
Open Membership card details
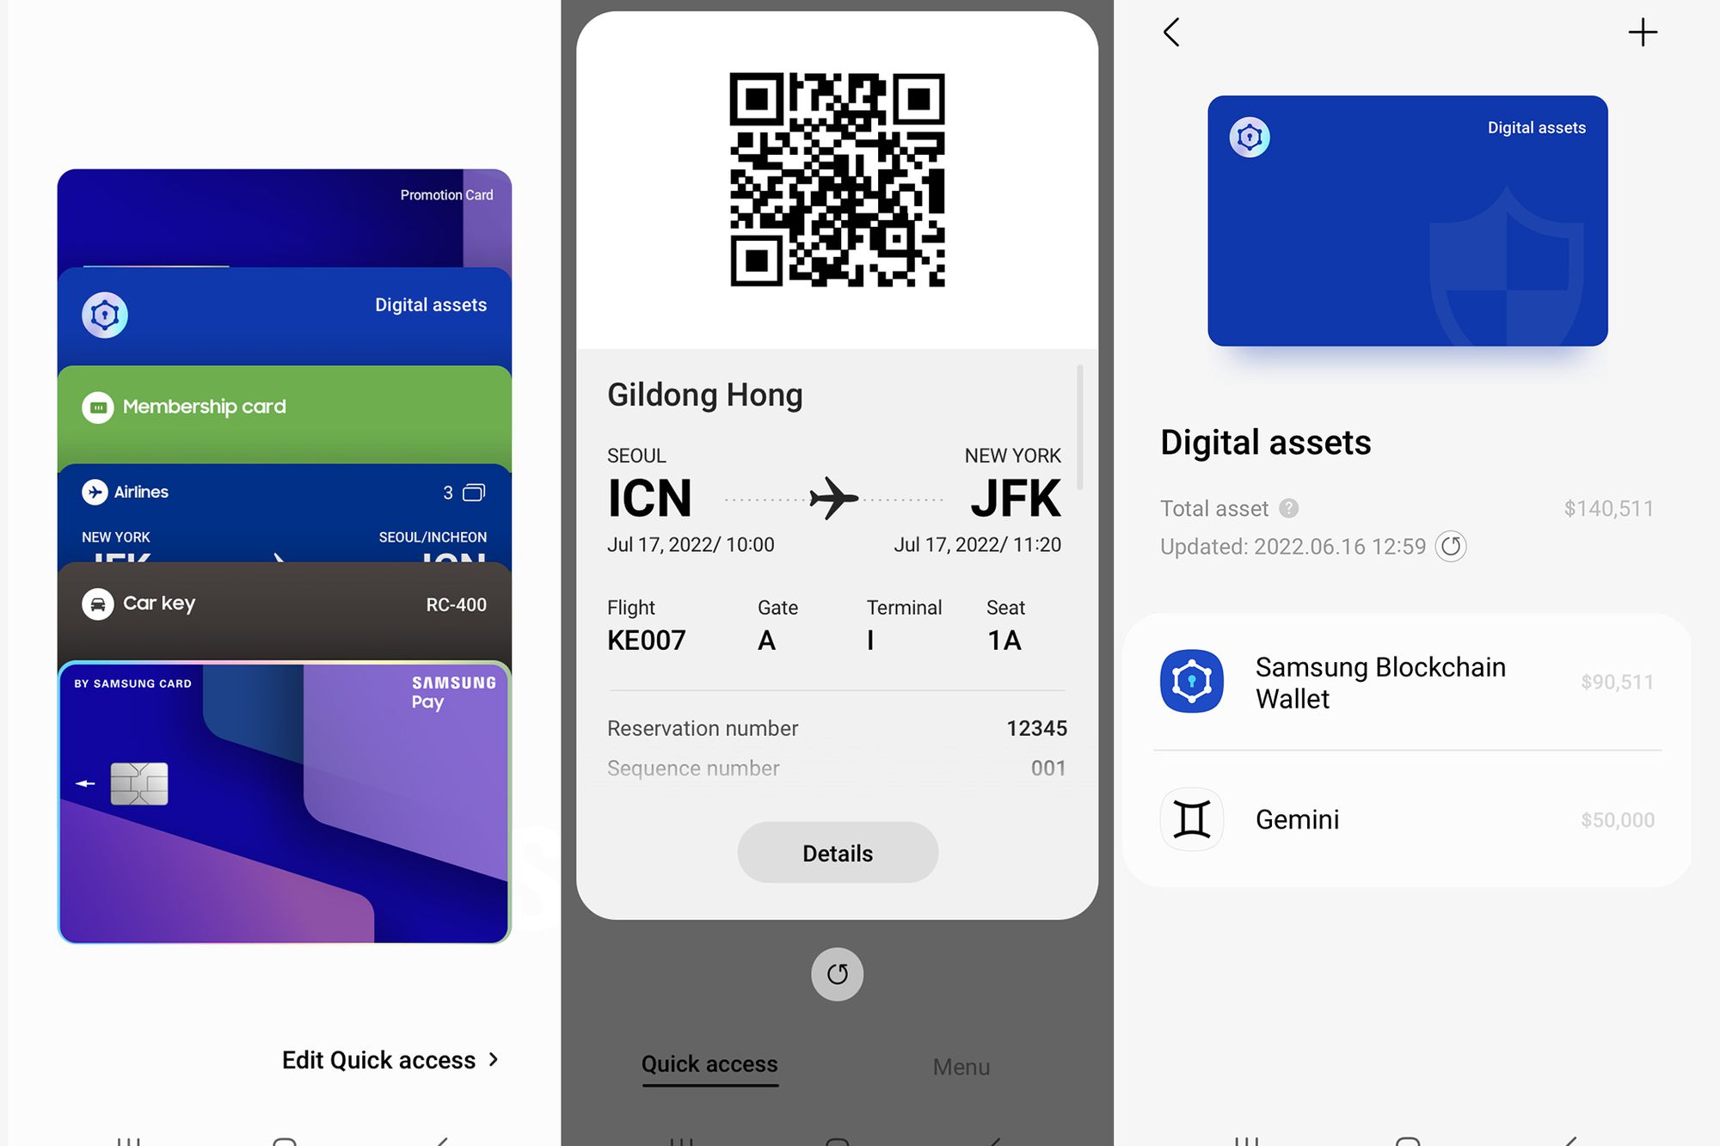tap(281, 407)
